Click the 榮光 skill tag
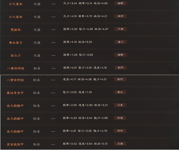This screenshot has width=179, height=150. (x=120, y=92)
